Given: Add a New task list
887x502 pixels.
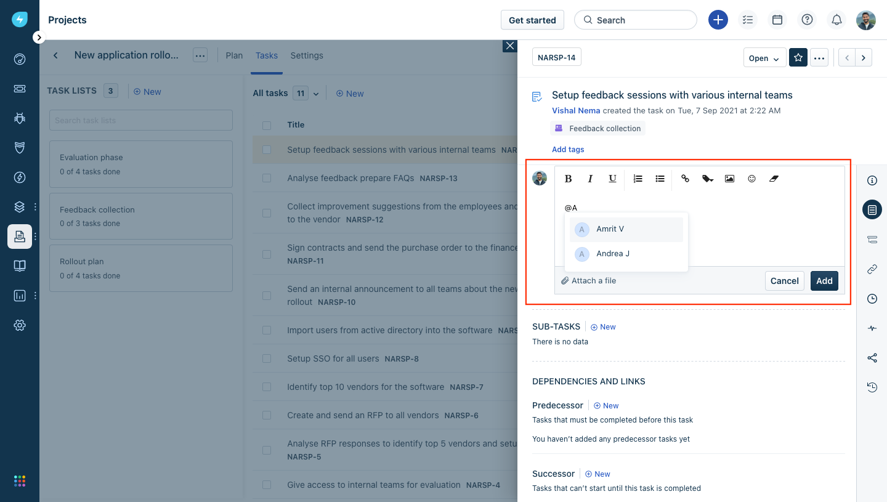Looking at the screenshot, I should 147,92.
